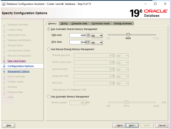The image size is (171, 129).
Task: Click the disabled Finish button
Action: pos(147,125)
